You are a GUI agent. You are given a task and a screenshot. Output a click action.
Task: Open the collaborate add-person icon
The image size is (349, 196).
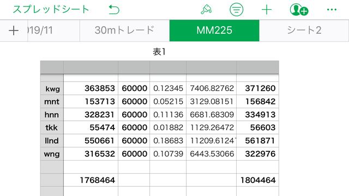pyautogui.click(x=299, y=10)
